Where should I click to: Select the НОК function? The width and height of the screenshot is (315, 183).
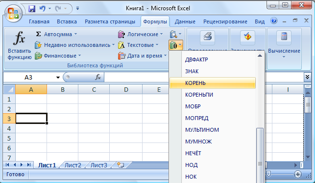[x=213, y=177]
